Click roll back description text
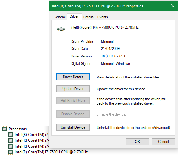The image size is (178, 155). point(131,101)
